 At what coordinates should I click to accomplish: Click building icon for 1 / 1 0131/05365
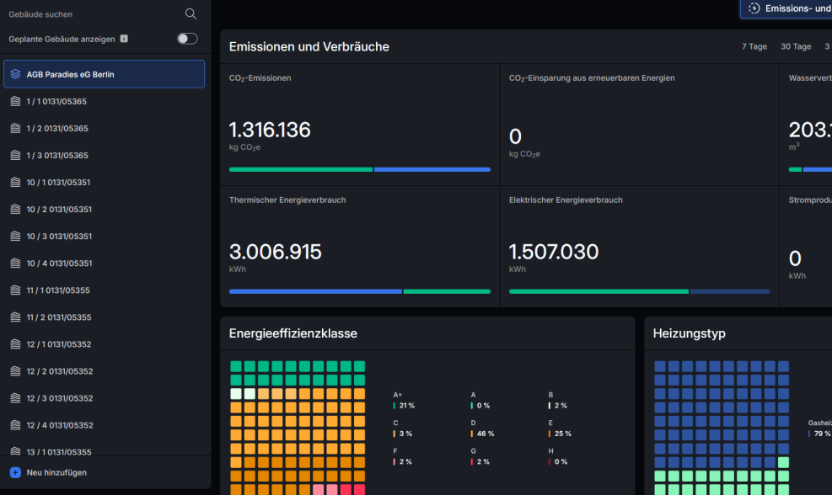(x=15, y=102)
